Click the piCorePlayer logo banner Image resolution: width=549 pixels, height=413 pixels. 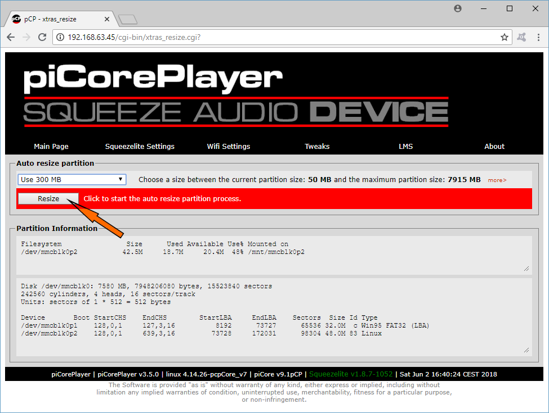pyautogui.click(x=236, y=94)
